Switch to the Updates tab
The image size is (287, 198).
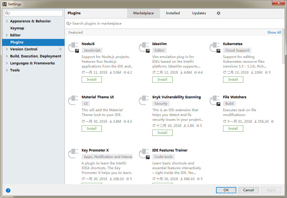point(199,13)
